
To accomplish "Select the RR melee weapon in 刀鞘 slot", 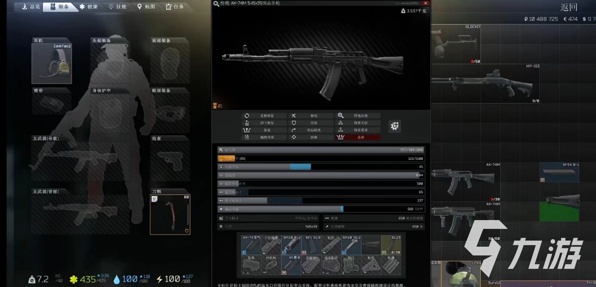I will coord(170,214).
